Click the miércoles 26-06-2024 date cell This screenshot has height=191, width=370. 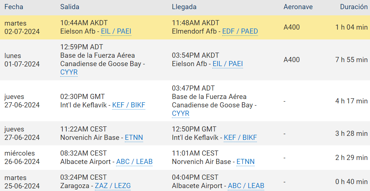coord(22,157)
